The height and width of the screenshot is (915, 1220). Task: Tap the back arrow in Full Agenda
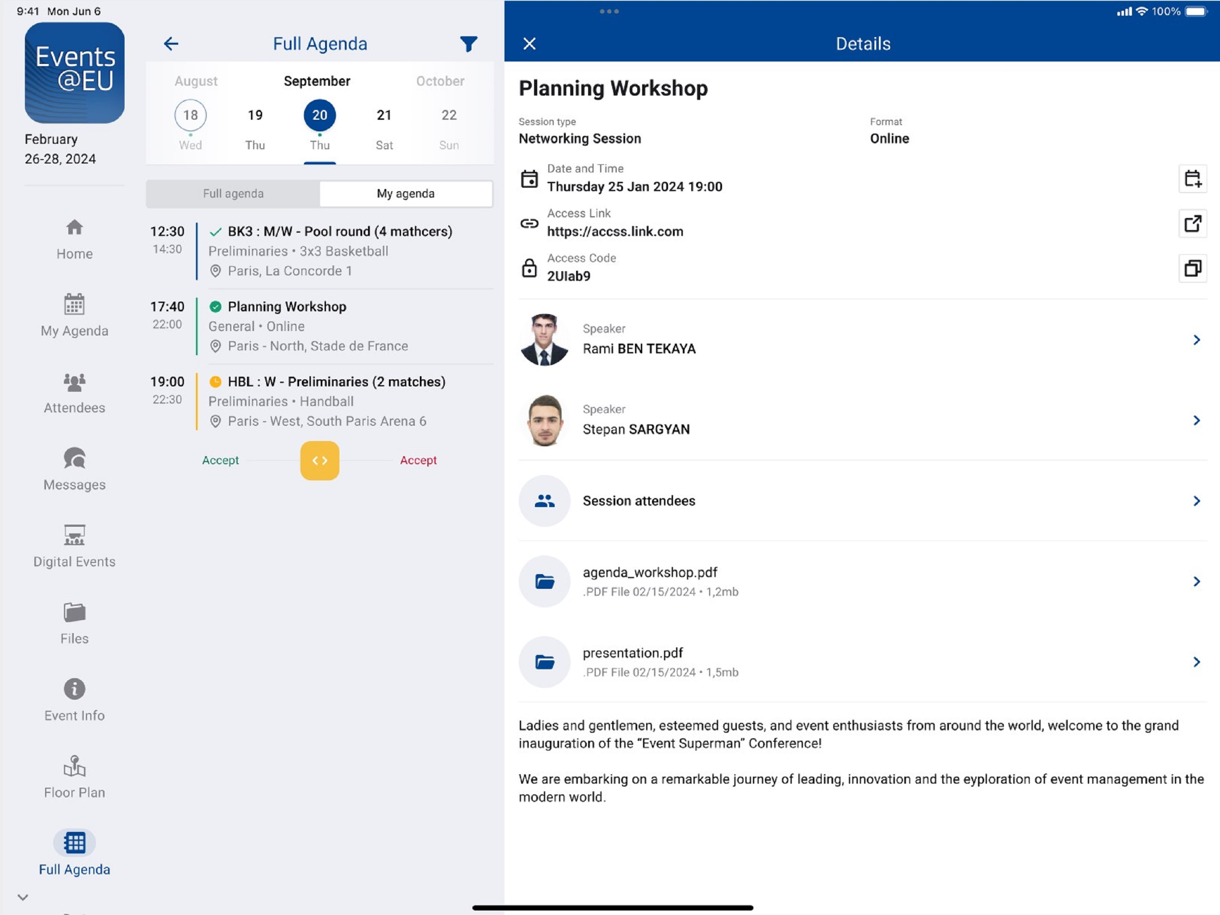tap(171, 44)
